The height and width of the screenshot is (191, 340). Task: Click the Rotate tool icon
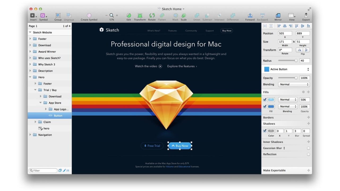point(152,16)
